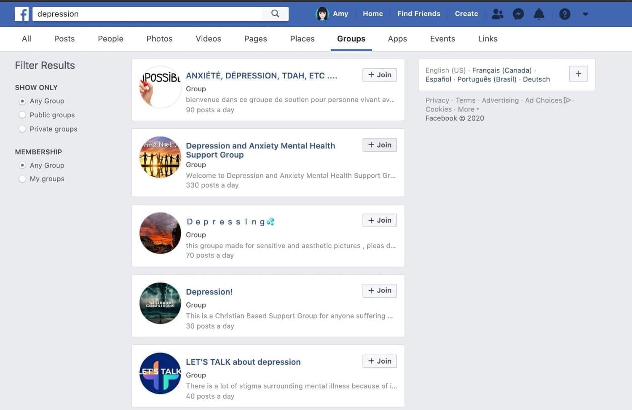Click the search magnifier icon

[x=275, y=13]
